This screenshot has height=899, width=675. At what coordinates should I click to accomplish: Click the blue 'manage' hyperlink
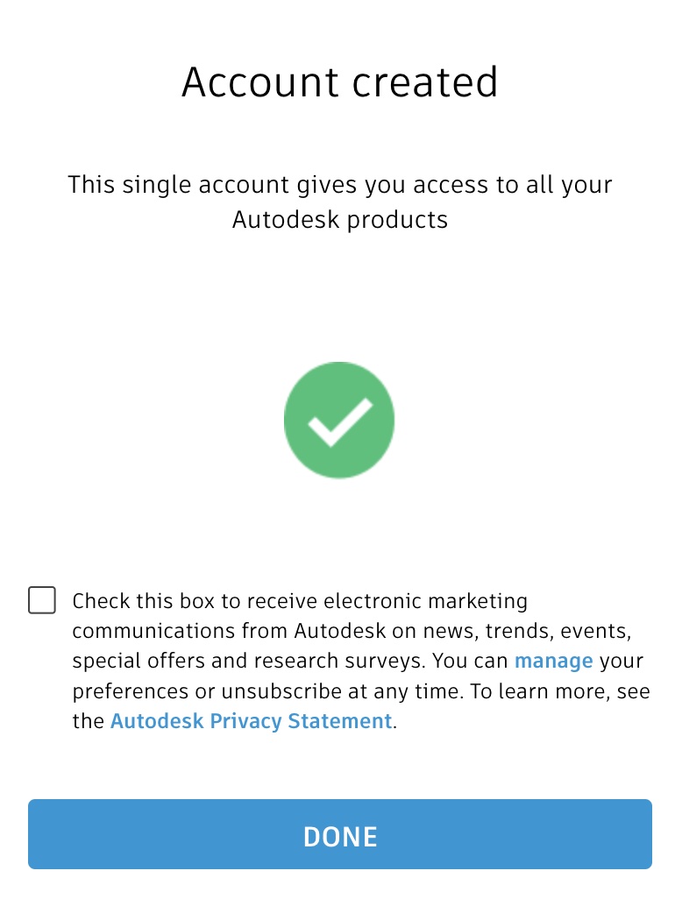click(x=553, y=661)
